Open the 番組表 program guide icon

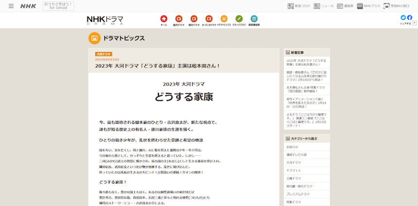click(x=345, y=6)
